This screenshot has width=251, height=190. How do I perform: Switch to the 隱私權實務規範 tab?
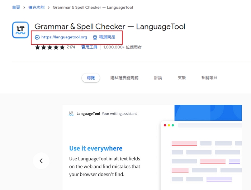(x=124, y=78)
